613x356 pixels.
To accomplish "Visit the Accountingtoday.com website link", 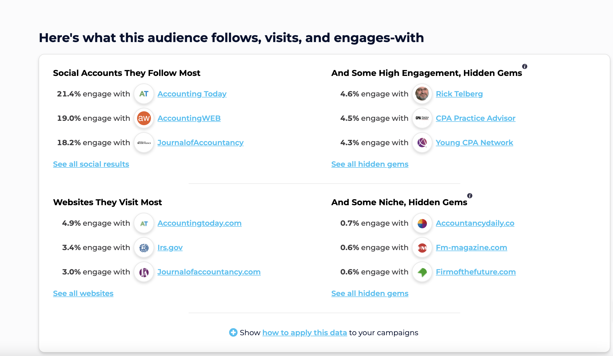I will pyautogui.click(x=199, y=223).
